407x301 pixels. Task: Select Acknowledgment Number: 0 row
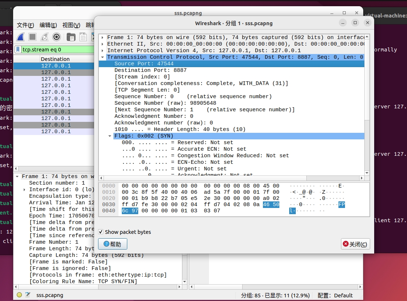[x=232, y=116]
